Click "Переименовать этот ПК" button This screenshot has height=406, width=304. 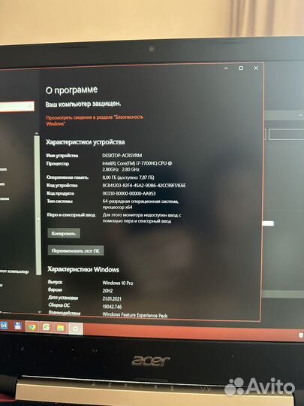tap(76, 250)
